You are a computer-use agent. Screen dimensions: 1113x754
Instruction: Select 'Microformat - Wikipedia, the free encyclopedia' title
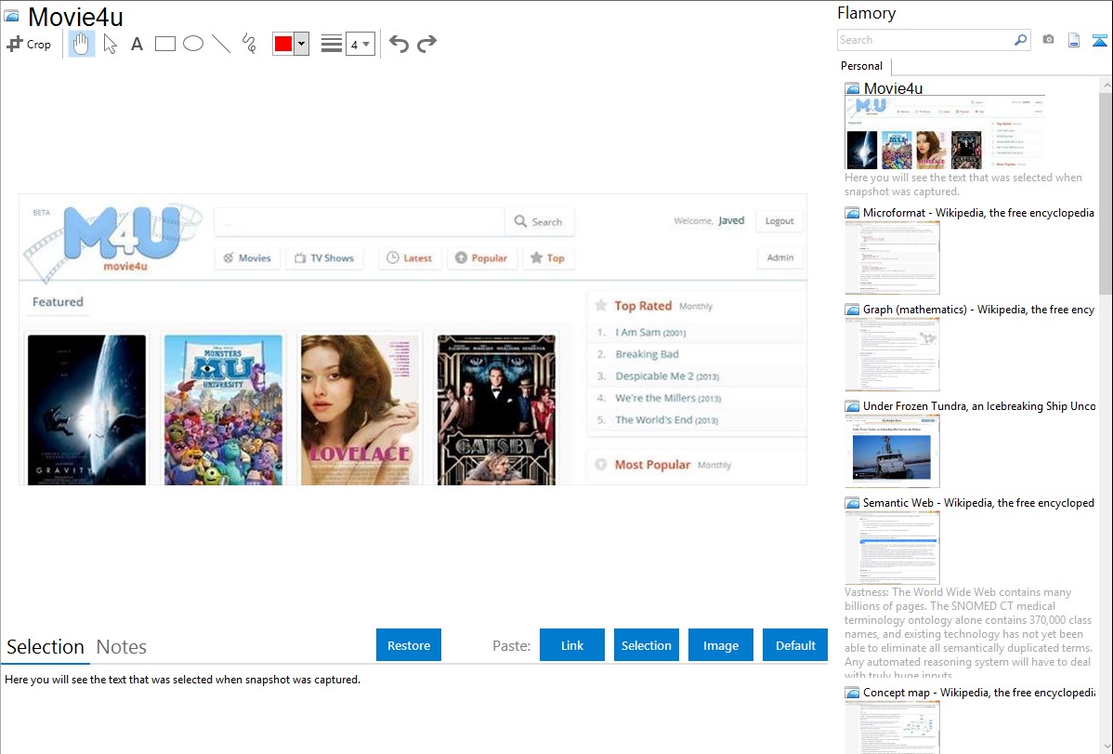coord(978,213)
